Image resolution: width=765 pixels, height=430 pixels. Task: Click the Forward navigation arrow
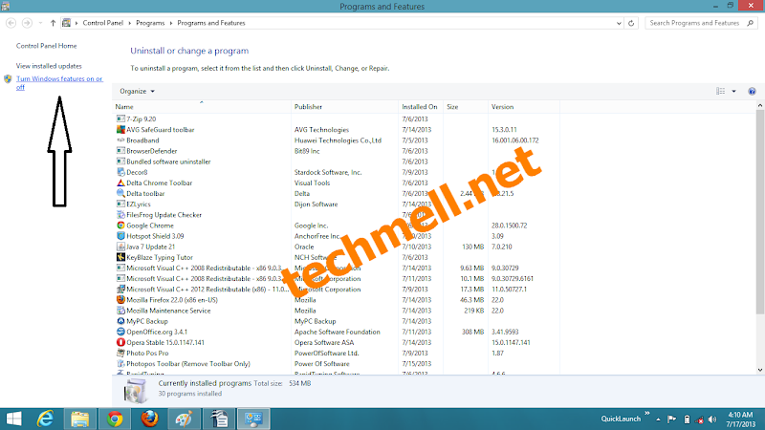pos(28,23)
